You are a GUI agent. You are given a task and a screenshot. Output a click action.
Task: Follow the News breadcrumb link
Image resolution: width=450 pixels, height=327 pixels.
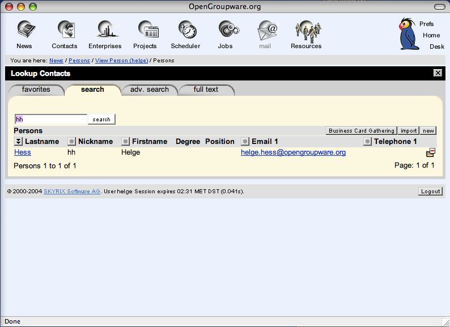coord(56,61)
